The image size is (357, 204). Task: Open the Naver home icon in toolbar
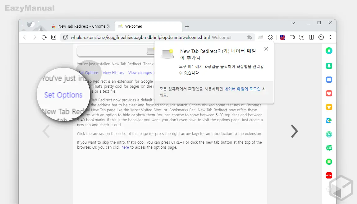(53, 37)
